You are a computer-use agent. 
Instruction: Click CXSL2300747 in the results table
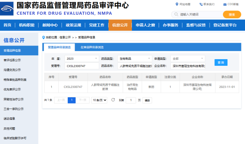point(73,87)
